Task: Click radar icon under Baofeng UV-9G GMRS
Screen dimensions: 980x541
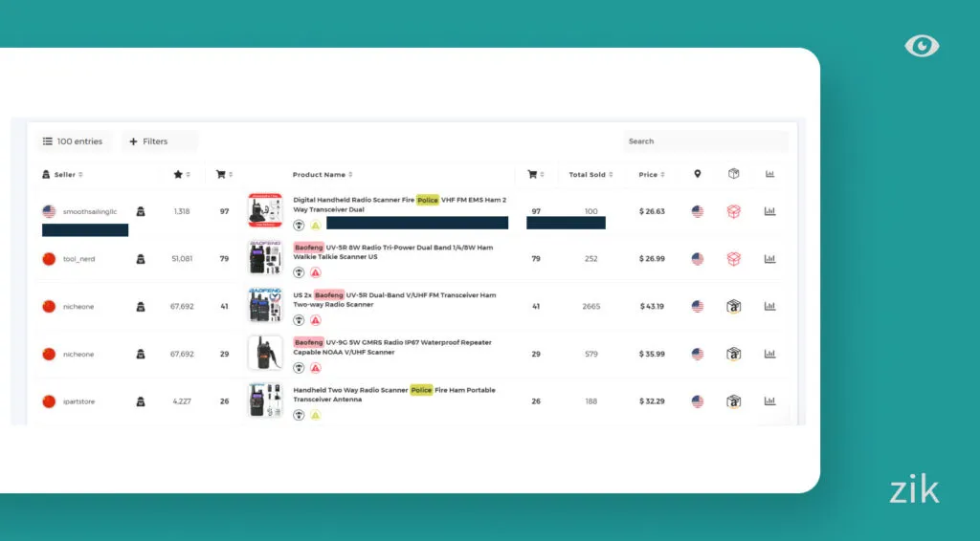Action: [x=299, y=368]
